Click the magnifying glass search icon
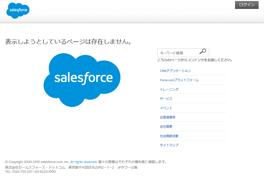264x179 pixels. pyautogui.click(x=203, y=51)
